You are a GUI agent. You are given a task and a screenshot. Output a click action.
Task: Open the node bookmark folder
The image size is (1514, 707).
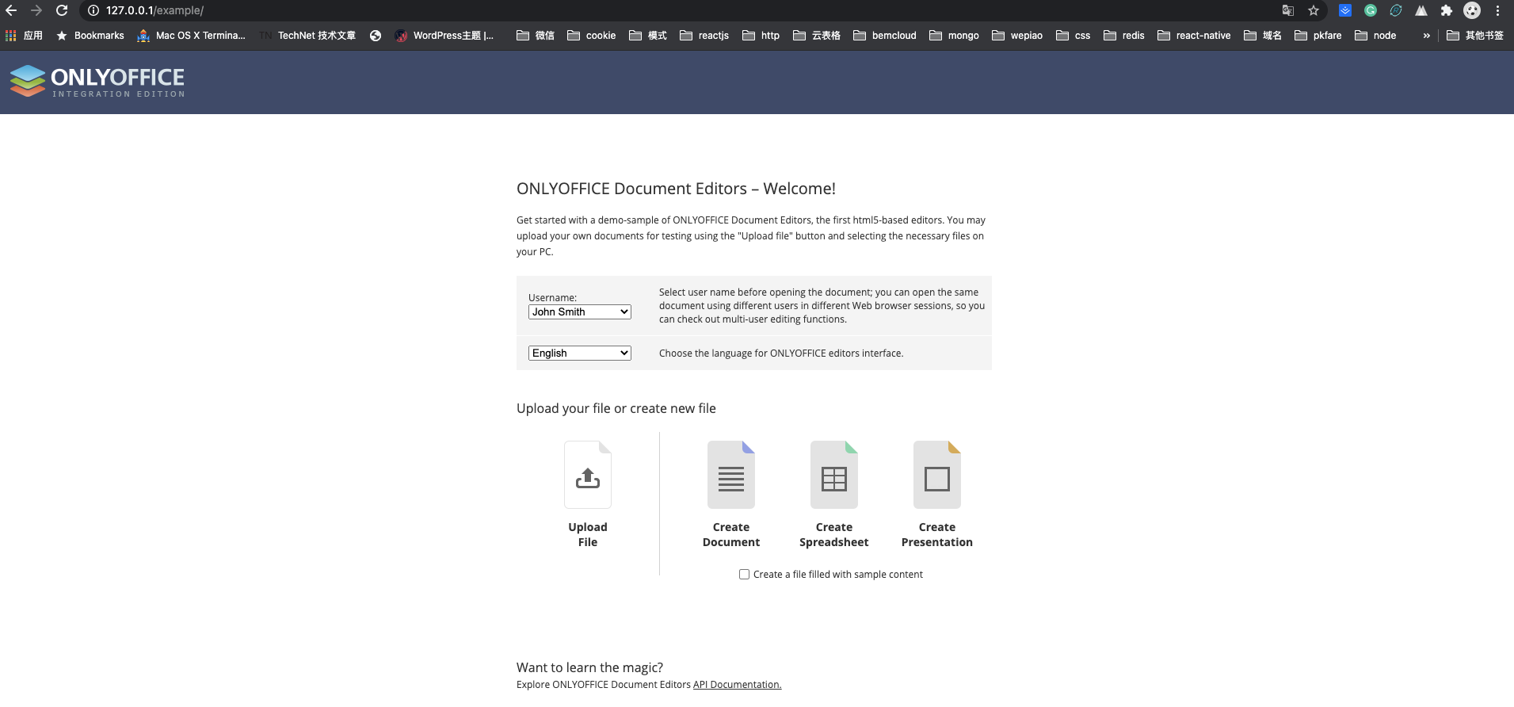pyautogui.click(x=1375, y=36)
